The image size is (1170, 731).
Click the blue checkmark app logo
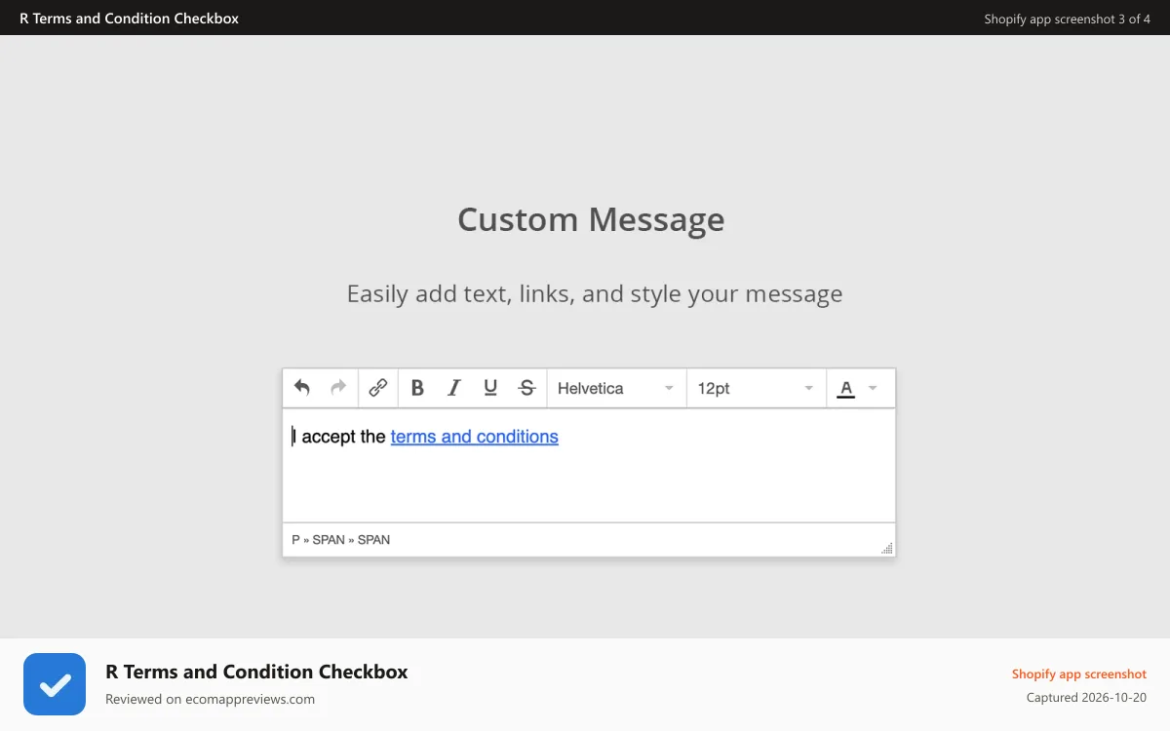point(55,684)
